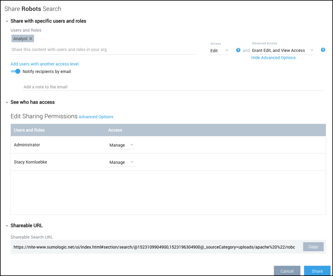This screenshot has width=333, height=276.
Task: Focus the users and roles input field
Action: point(103,49)
